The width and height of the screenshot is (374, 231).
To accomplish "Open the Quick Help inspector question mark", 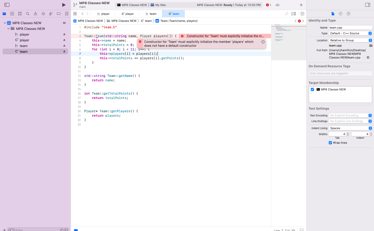I will pos(348,14).
